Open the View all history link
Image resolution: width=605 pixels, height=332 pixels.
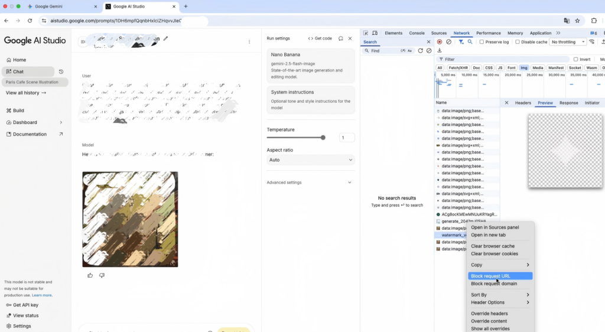tap(26, 93)
